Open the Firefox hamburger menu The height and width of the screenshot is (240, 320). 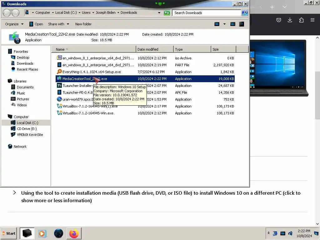click(x=312, y=20)
